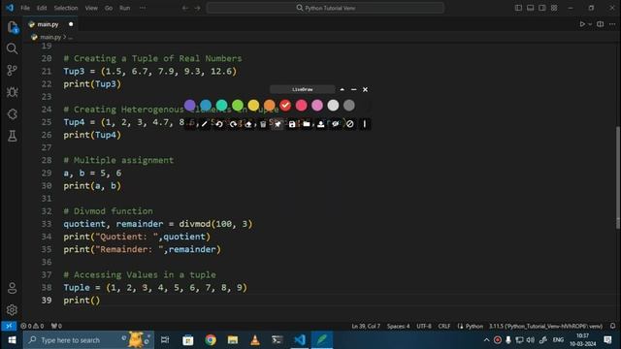621x349 pixels.
Task: Open the Extensions view
Action: coord(13,114)
